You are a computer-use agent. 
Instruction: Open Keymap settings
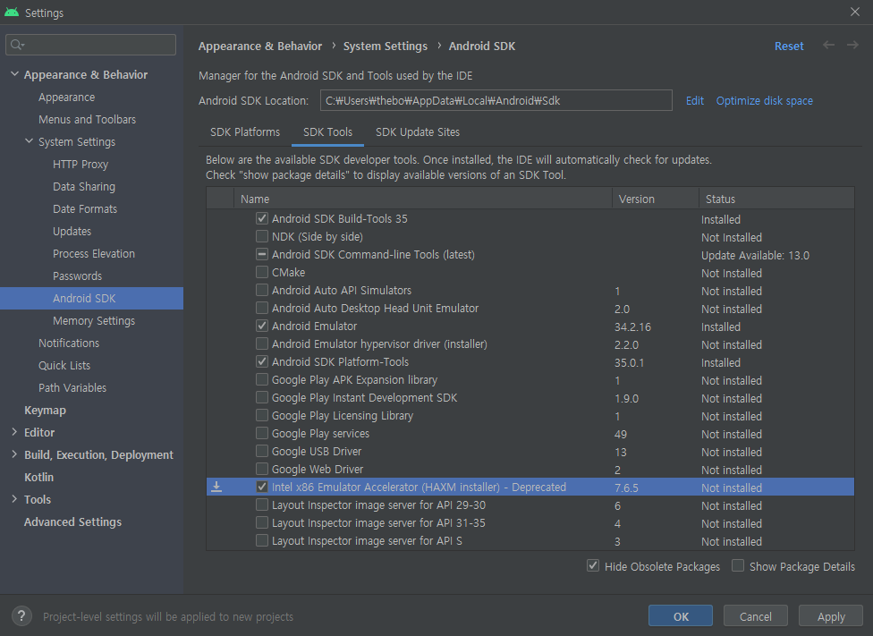point(45,410)
